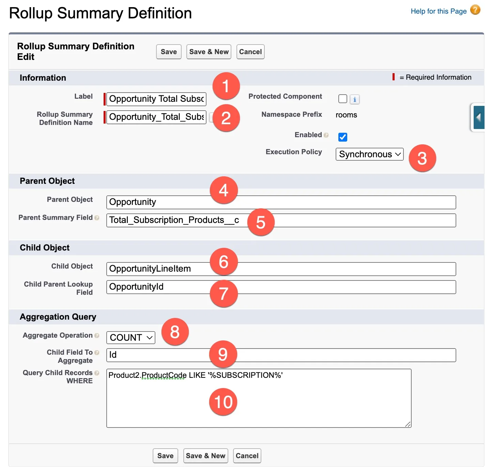The width and height of the screenshot is (490, 467).
Task: Click the Parent Object field containing Opportunity
Action: click(281, 202)
